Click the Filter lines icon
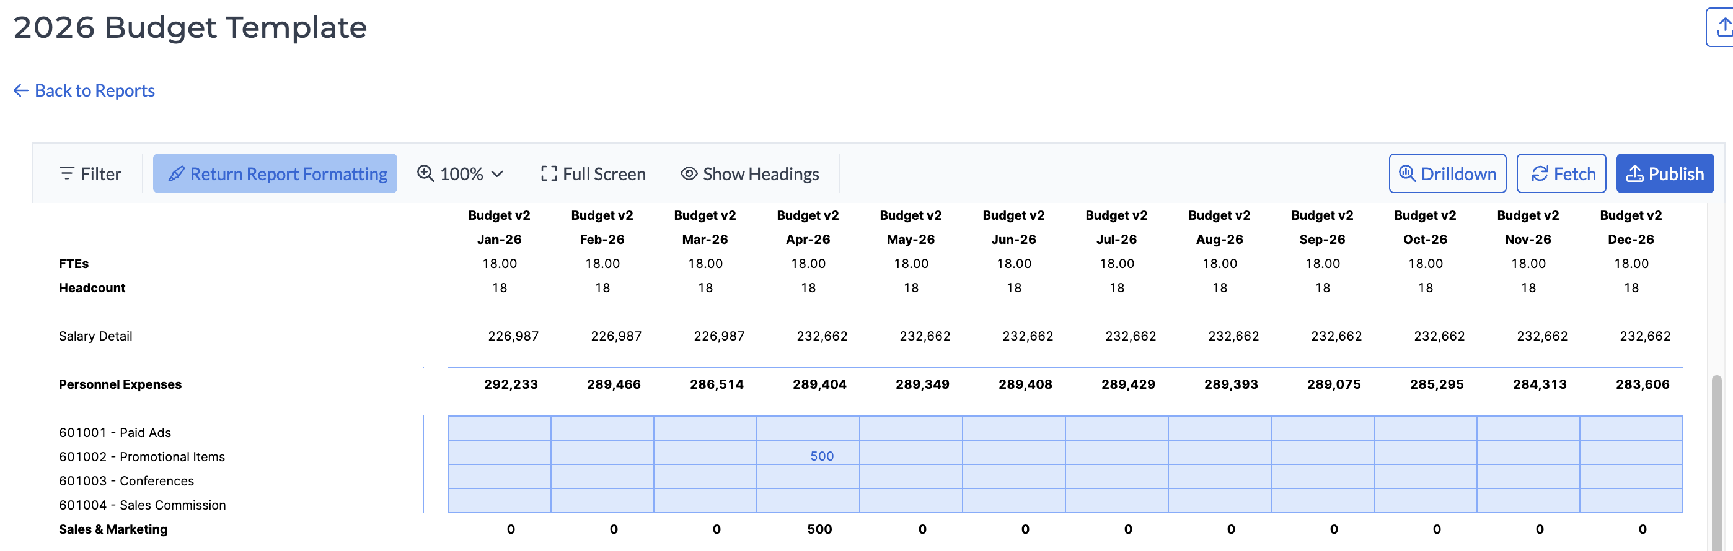 [66, 174]
